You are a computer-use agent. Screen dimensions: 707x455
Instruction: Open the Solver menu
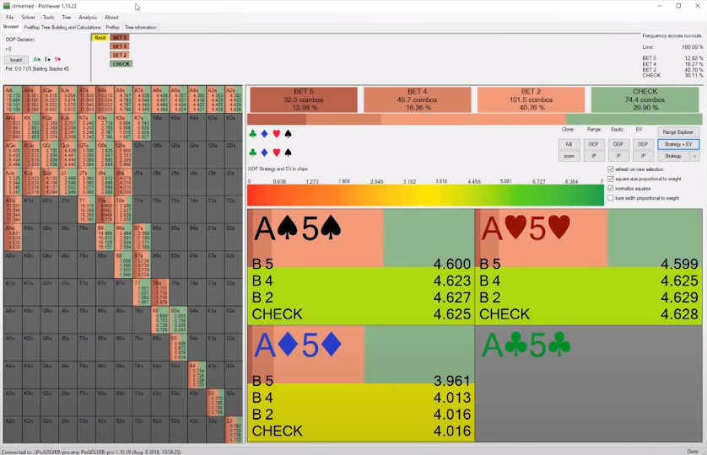click(28, 17)
